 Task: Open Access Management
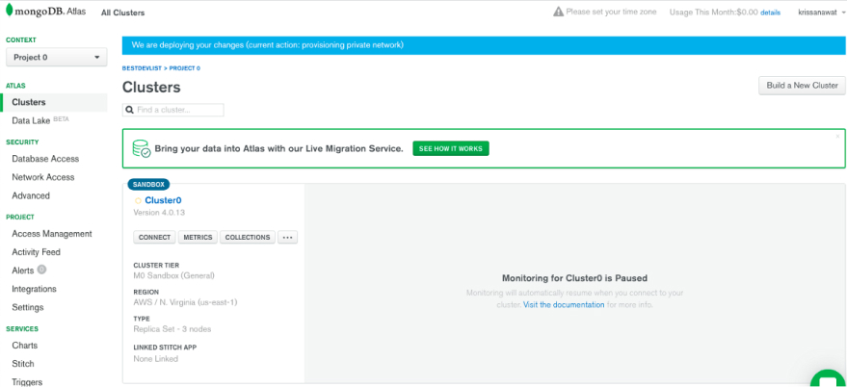pos(52,234)
